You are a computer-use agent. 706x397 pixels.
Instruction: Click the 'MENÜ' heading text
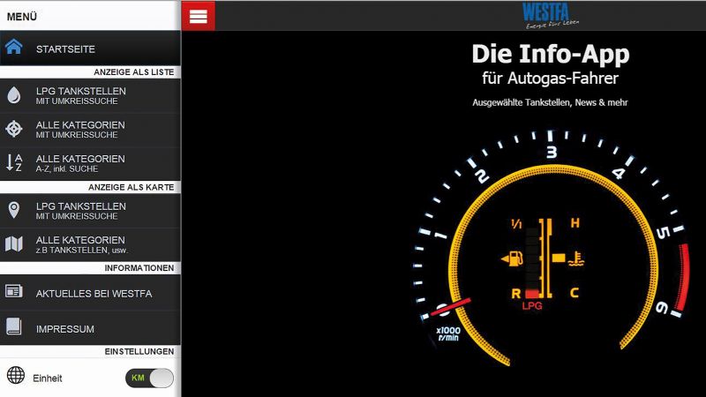[21, 17]
